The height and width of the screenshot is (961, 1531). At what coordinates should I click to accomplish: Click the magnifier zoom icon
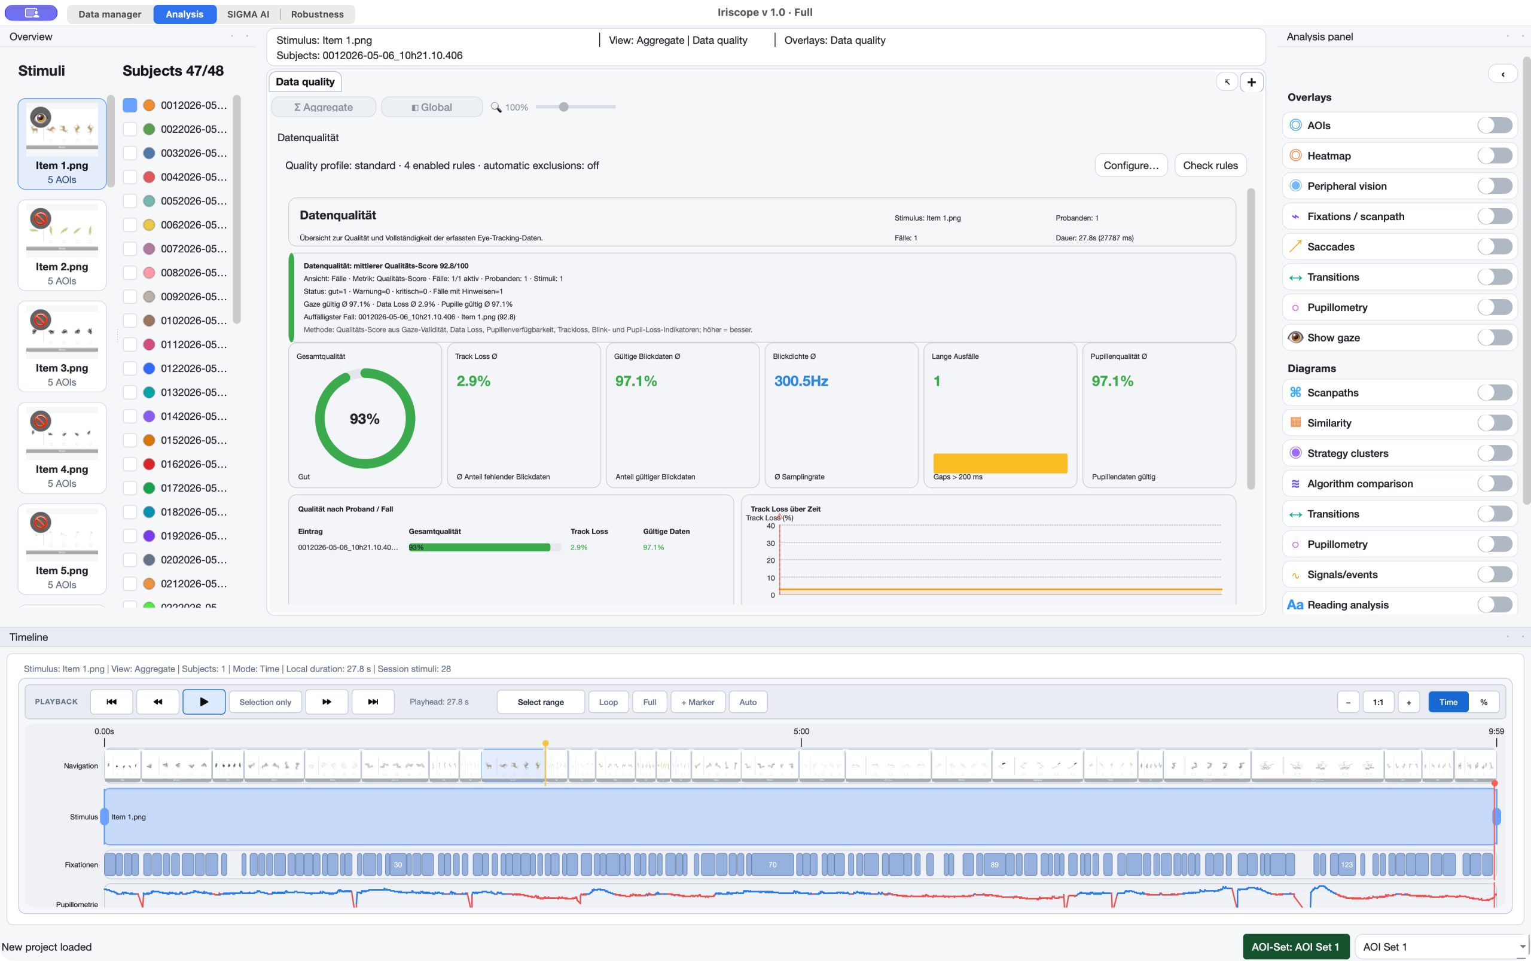click(x=496, y=108)
